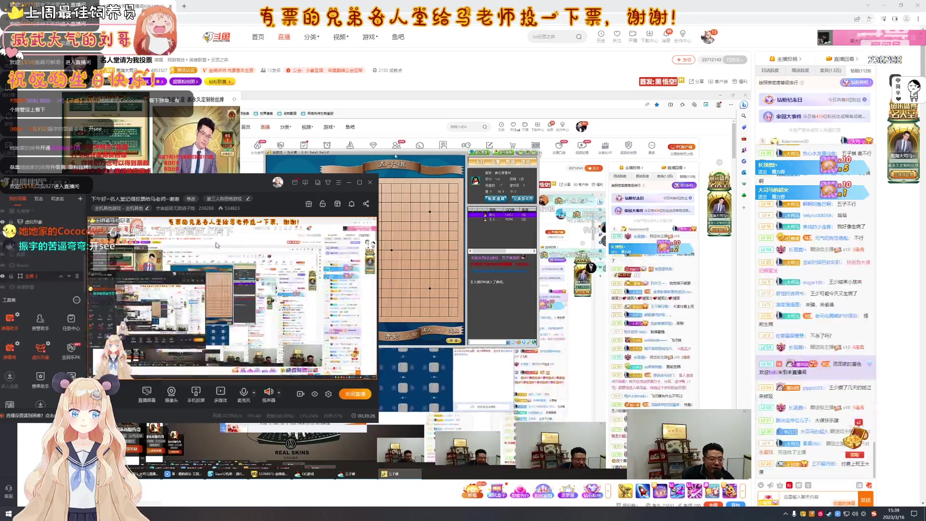
Task: Switch to 我的场景 scene tab
Action: coord(18,199)
